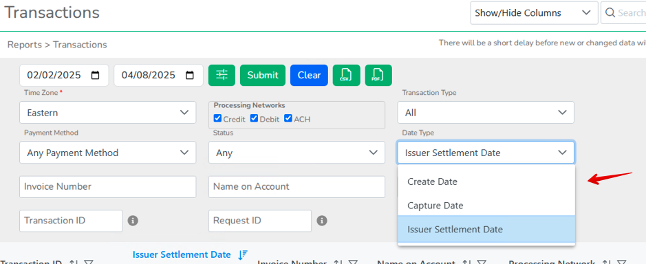646x264 pixels.
Task: Open the Eastern time zone dropdown
Action: click(x=108, y=113)
